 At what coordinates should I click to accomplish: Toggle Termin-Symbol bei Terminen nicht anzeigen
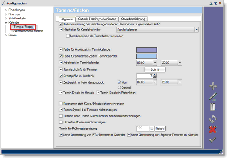point(61,110)
